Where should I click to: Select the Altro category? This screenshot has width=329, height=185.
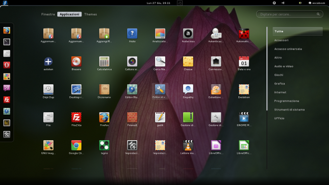(278, 58)
